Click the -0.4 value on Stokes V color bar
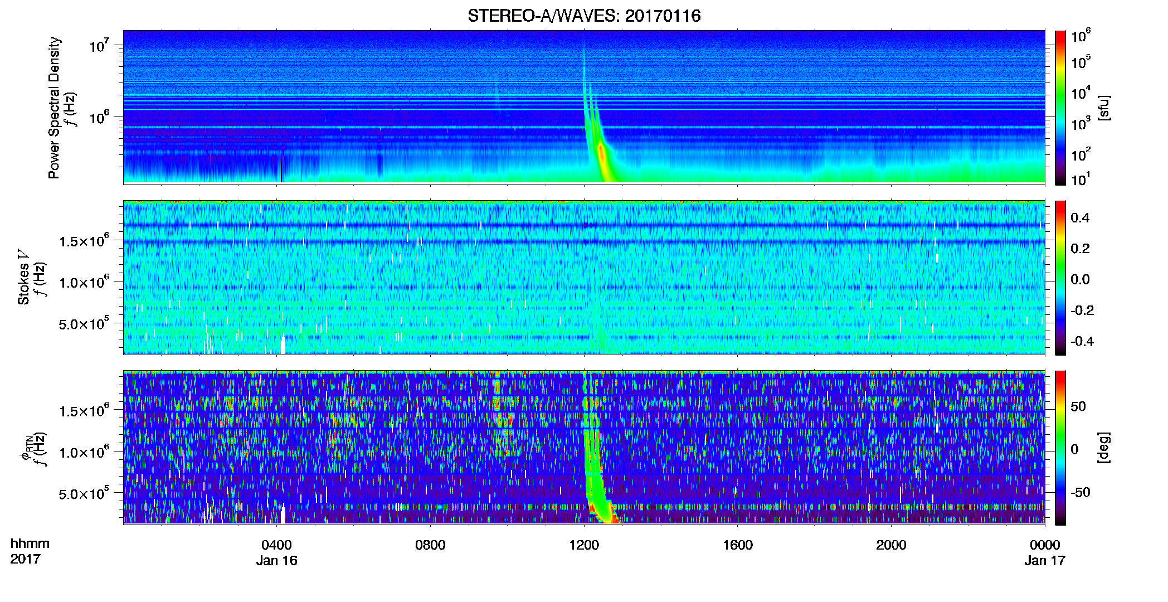This screenshot has height=602, width=1168. coord(1082,341)
